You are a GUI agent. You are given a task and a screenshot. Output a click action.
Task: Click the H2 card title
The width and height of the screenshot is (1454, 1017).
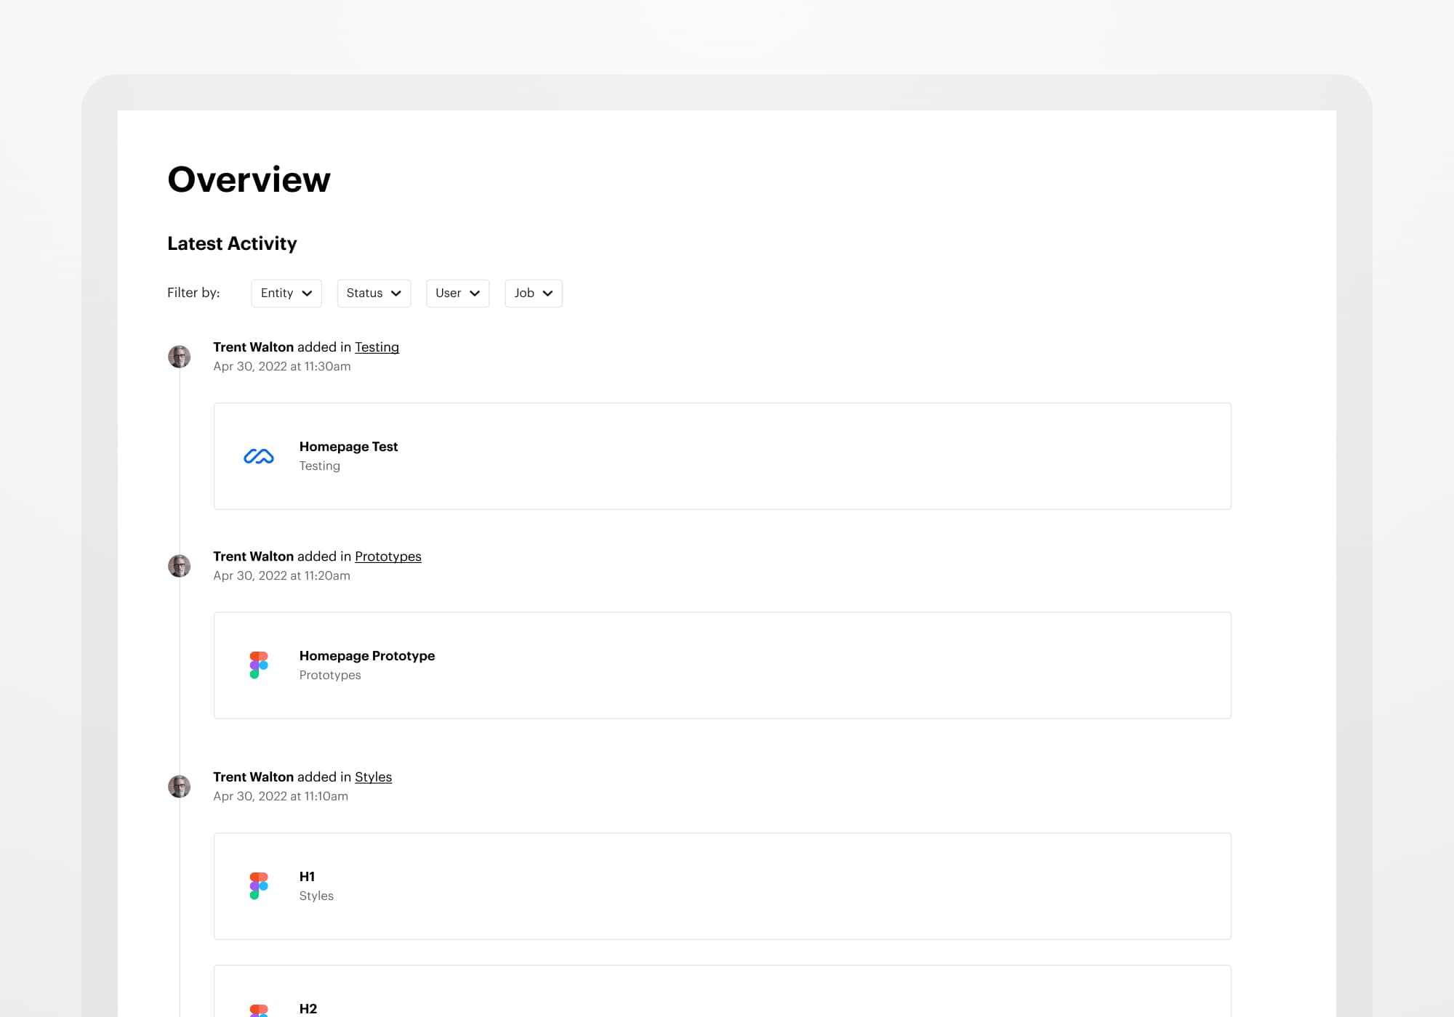(x=308, y=1008)
